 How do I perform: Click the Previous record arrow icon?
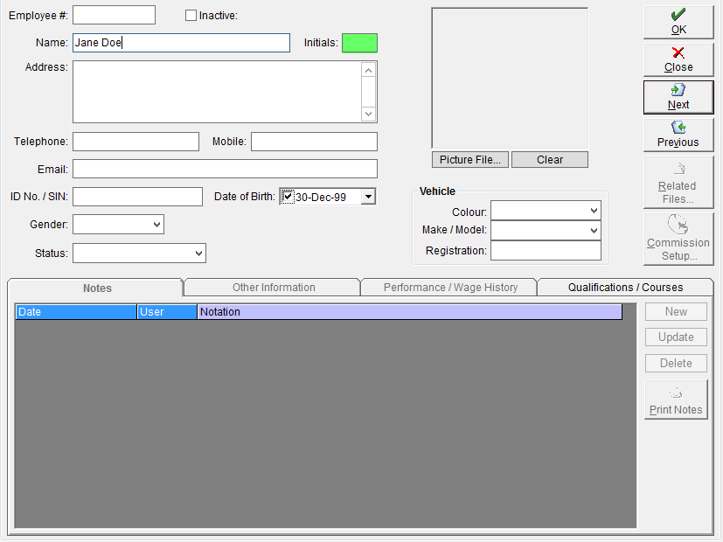[x=678, y=128]
